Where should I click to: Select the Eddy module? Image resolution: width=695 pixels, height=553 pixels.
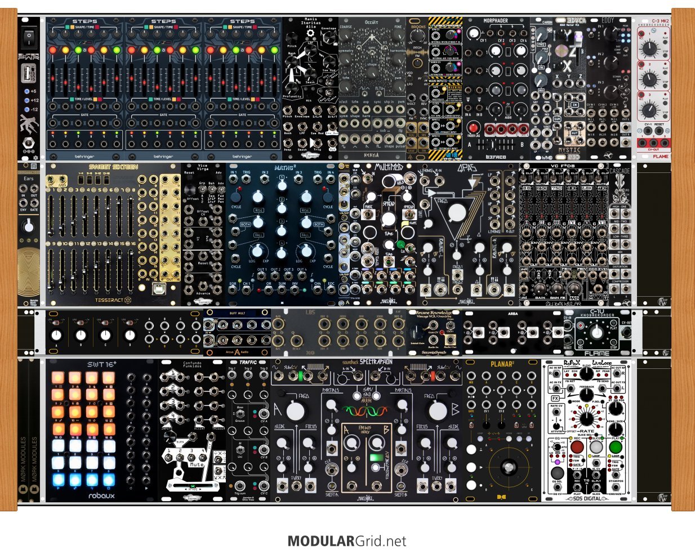point(609,88)
